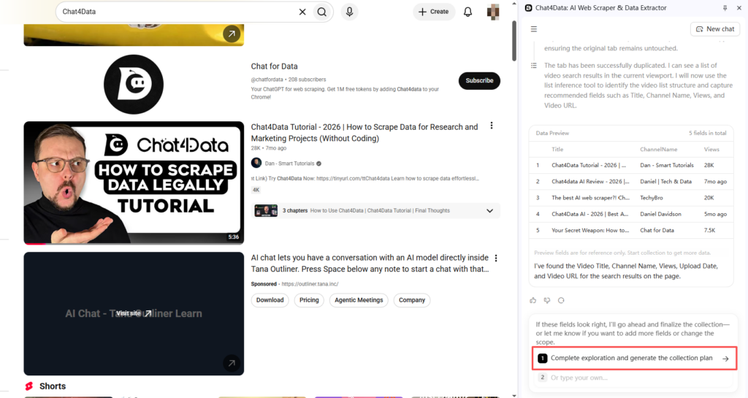Click the TechyBro channel name cell
Image resolution: width=748 pixels, height=398 pixels.
point(651,198)
